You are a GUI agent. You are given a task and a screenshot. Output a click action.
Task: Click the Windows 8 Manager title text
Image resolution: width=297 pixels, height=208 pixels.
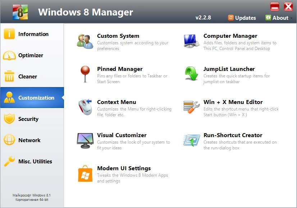[86, 12]
